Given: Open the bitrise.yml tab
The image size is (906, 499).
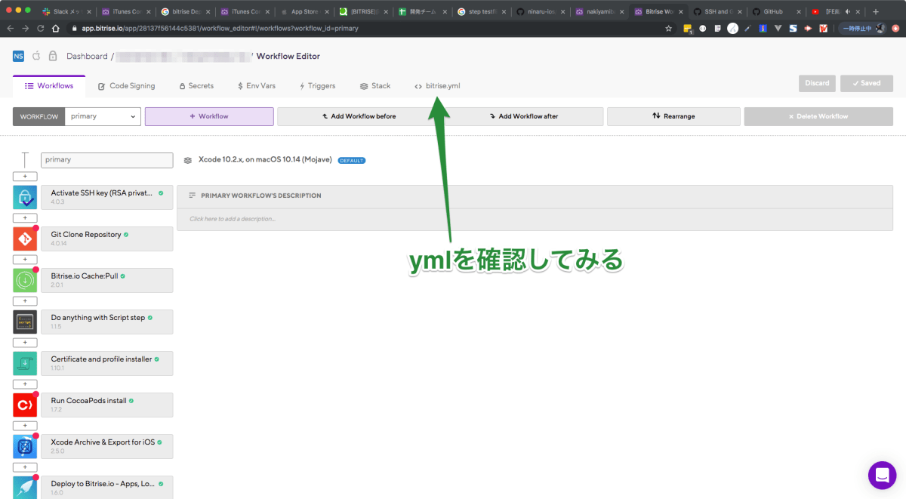Looking at the screenshot, I should tap(437, 86).
